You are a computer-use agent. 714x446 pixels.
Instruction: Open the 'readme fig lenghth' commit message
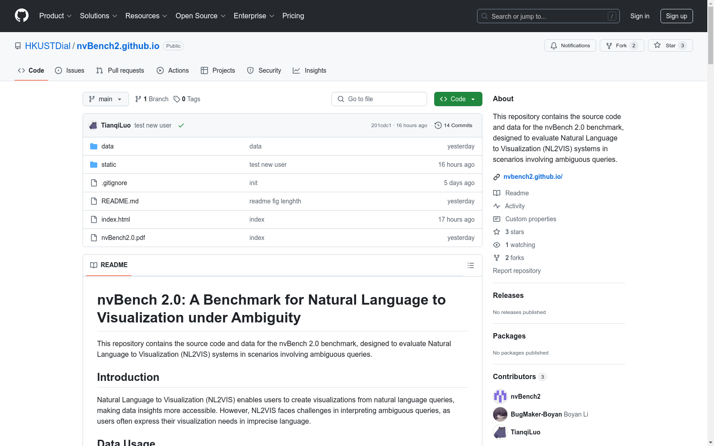(275, 201)
